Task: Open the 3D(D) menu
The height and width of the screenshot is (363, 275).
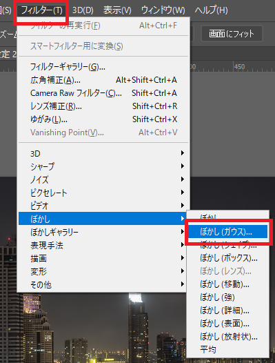Action: pos(83,10)
